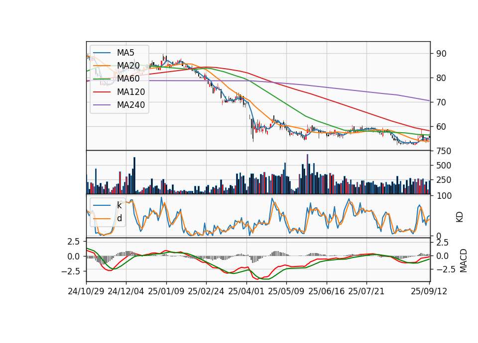Click the left MACD axis value 0.0

(73, 257)
